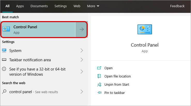
Task: Click the Pin to taskbar icon
Action: pos(99,93)
